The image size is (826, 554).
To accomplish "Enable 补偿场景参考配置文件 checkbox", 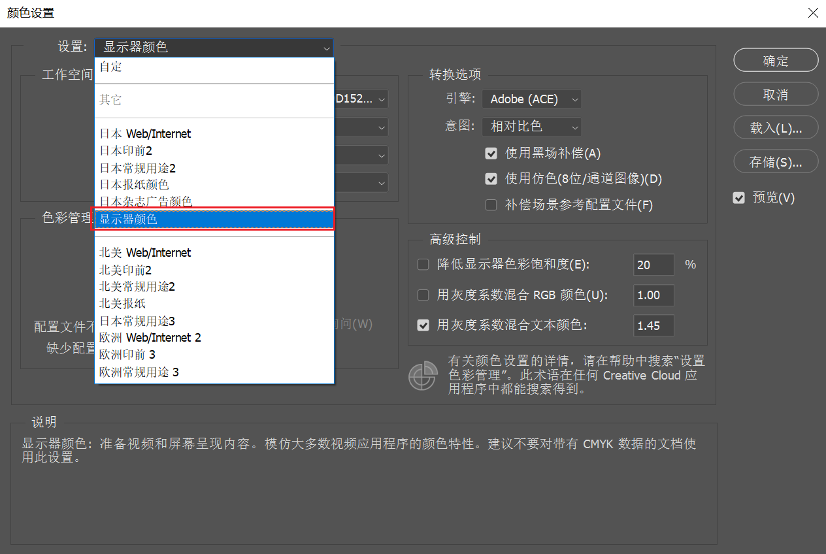I will [491, 205].
